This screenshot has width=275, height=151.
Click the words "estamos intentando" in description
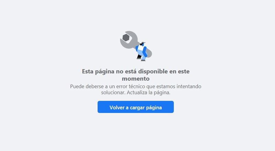(179, 87)
